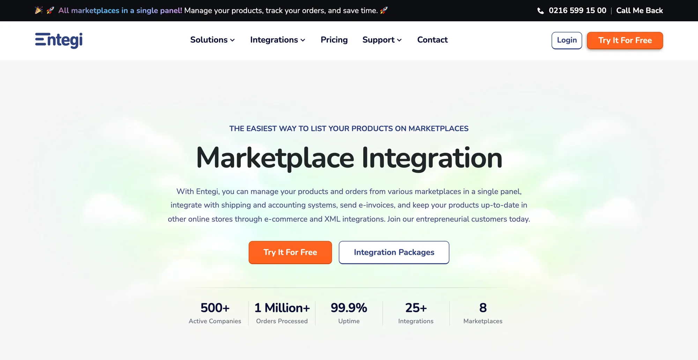Click the phone icon in top bar
This screenshot has width=698, height=360.
point(540,11)
